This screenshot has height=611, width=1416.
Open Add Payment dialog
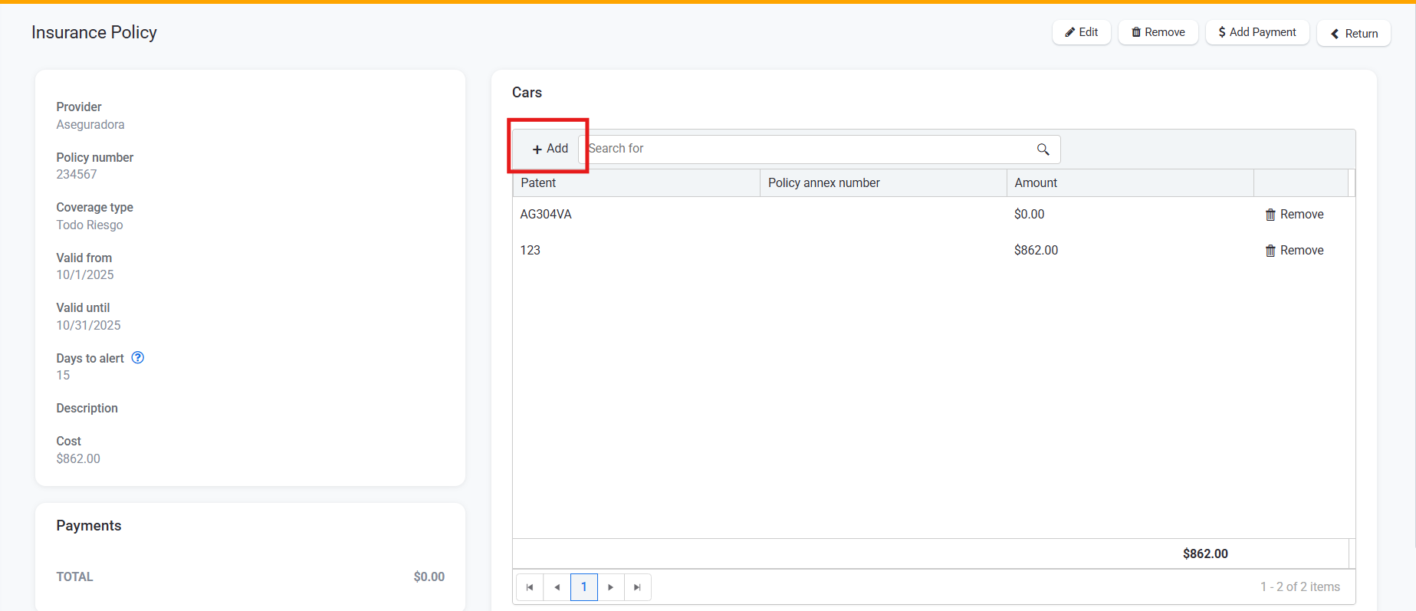pyautogui.click(x=1257, y=32)
